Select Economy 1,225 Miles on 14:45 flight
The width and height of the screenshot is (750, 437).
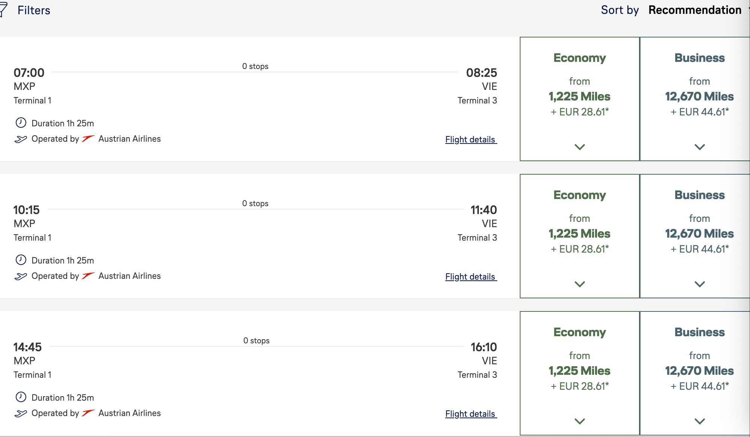(x=579, y=371)
